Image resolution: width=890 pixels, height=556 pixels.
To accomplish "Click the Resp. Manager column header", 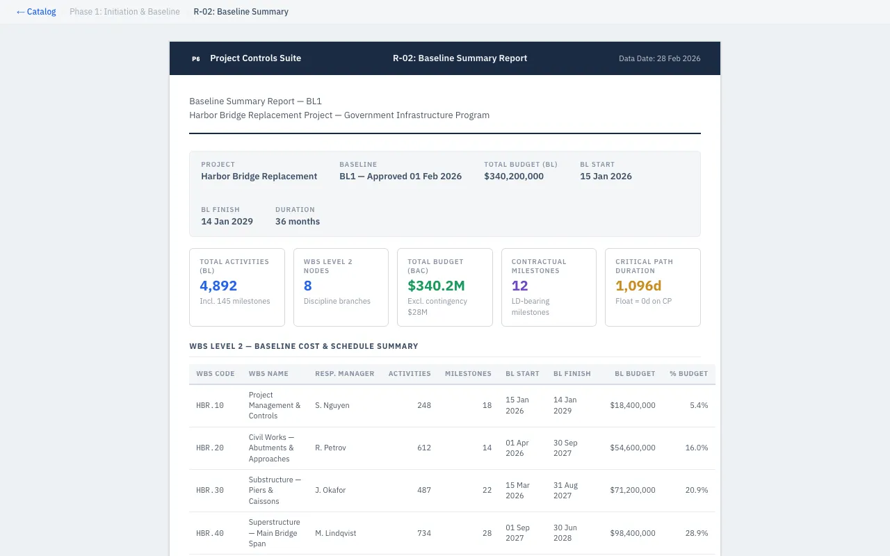I will [344, 374].
